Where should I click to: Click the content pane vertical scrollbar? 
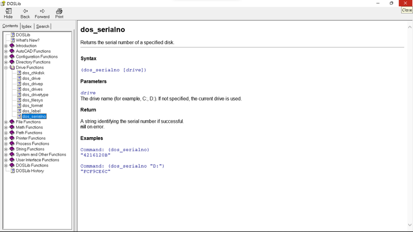click(x=410, y=124)
